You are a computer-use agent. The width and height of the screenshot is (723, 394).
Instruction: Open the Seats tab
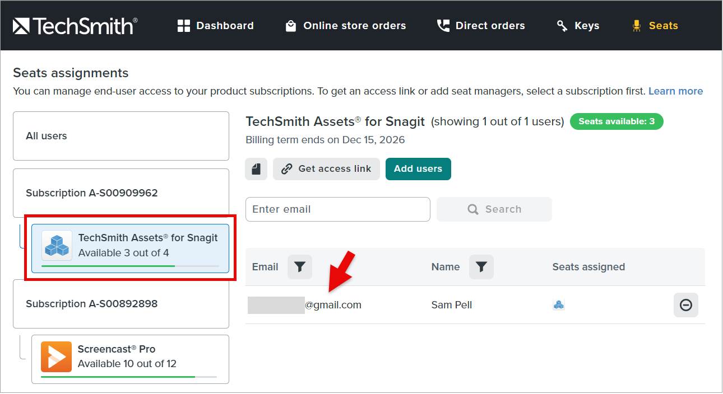(x=655, y=26)
